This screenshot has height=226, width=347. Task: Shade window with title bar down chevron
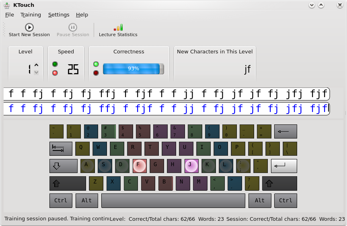point(312,5)
